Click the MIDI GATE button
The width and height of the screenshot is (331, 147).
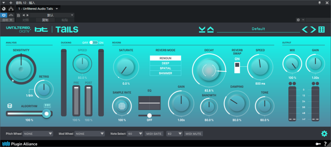pos(154,133)
